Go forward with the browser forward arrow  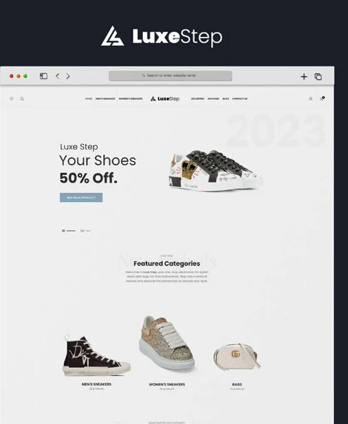68,76
